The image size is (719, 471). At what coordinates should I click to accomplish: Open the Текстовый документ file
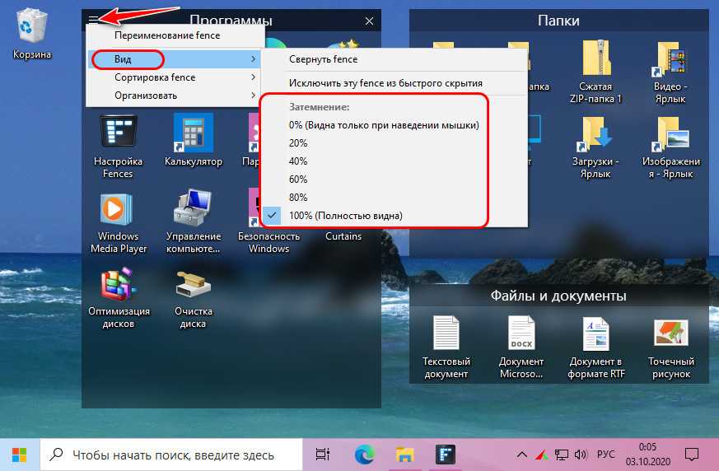pos(446,347)
